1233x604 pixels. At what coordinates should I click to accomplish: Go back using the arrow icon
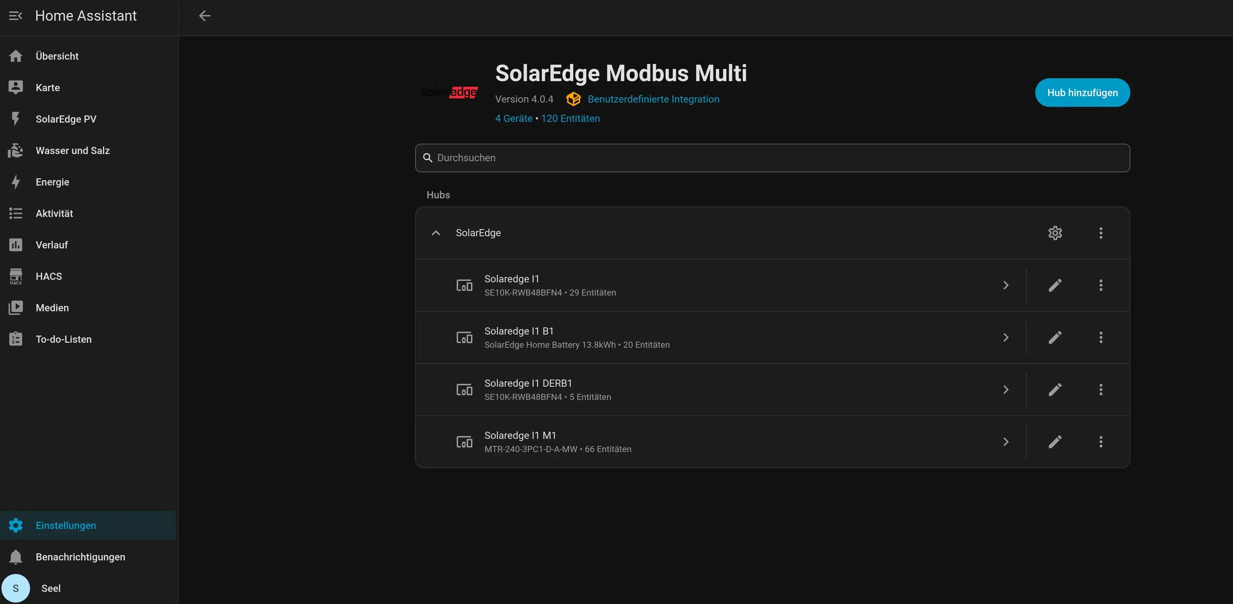(x=205, y=16)
